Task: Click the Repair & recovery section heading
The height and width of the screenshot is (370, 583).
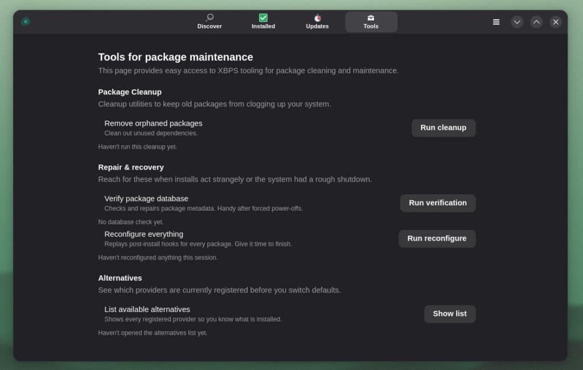Action: [x=131, y=167]
